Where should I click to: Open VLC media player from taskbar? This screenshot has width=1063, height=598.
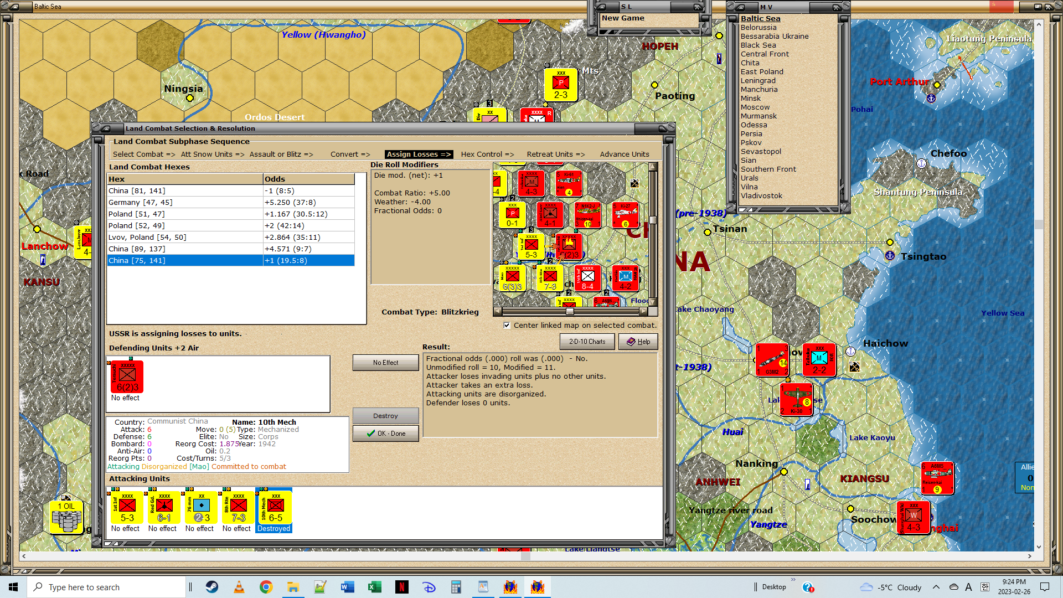click(x=239, y=587)
